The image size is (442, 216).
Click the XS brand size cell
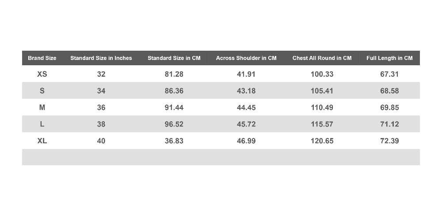(42, 74)
